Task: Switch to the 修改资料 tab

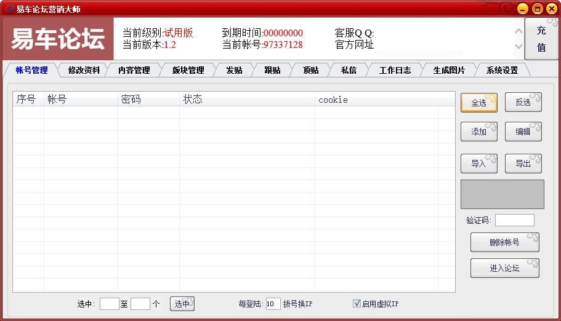Action: (84, 70)
